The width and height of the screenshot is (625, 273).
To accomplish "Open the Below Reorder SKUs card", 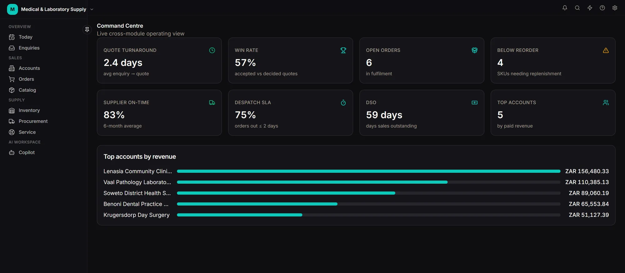I will (x=553, y=61).
